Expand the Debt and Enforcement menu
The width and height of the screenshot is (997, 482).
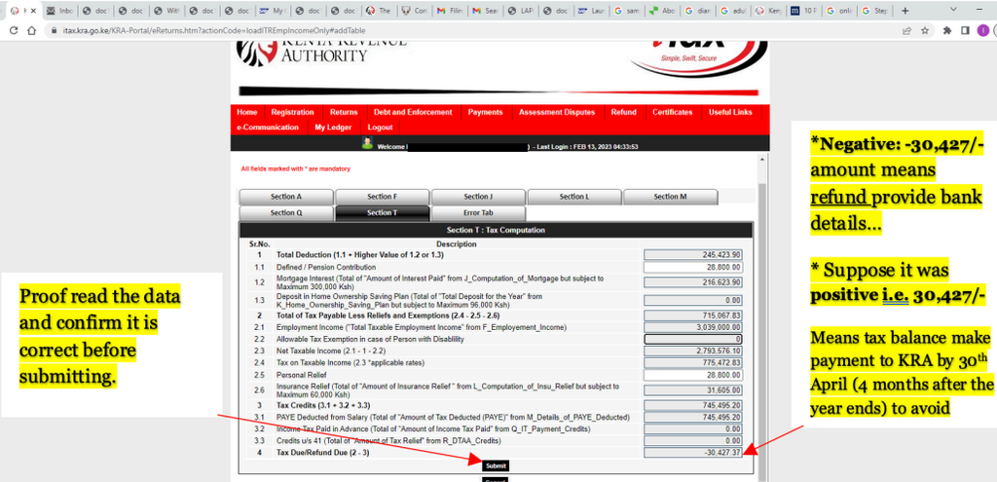coord(413,112)
